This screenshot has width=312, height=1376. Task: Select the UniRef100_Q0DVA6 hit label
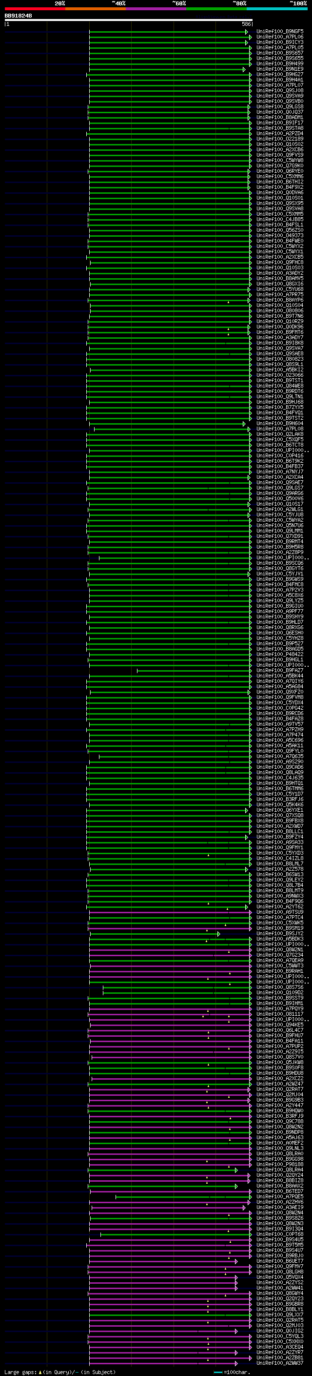(x=280, y=193)
